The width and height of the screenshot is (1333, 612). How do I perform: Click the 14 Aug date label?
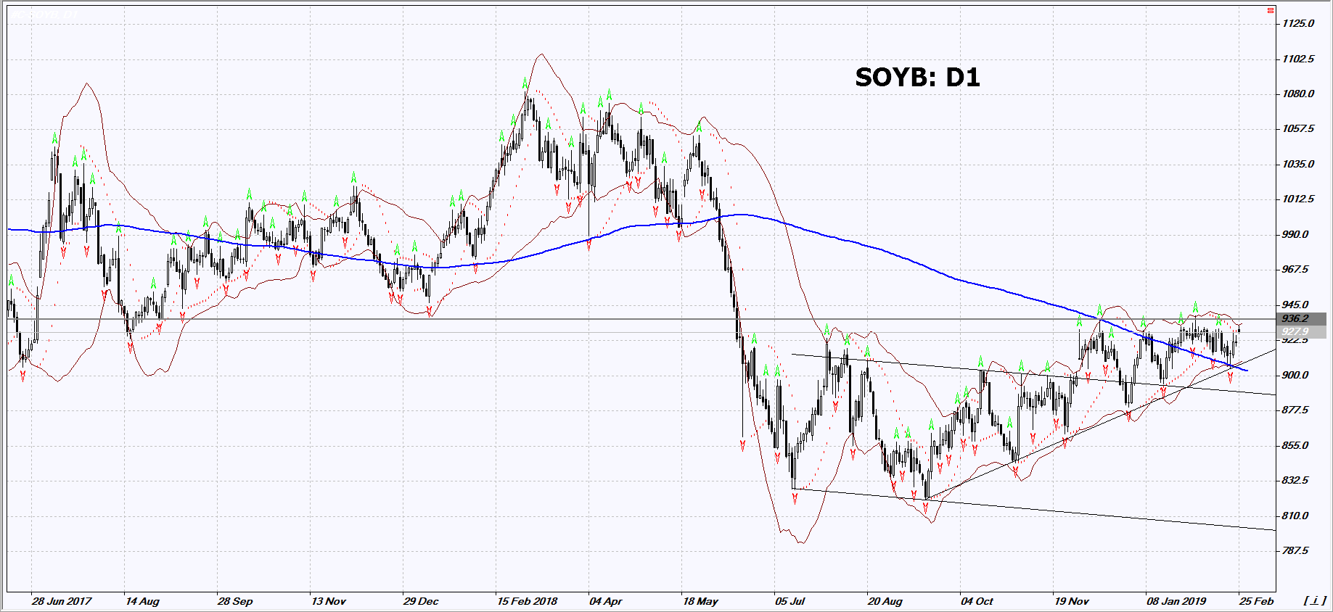coord(142,601)
